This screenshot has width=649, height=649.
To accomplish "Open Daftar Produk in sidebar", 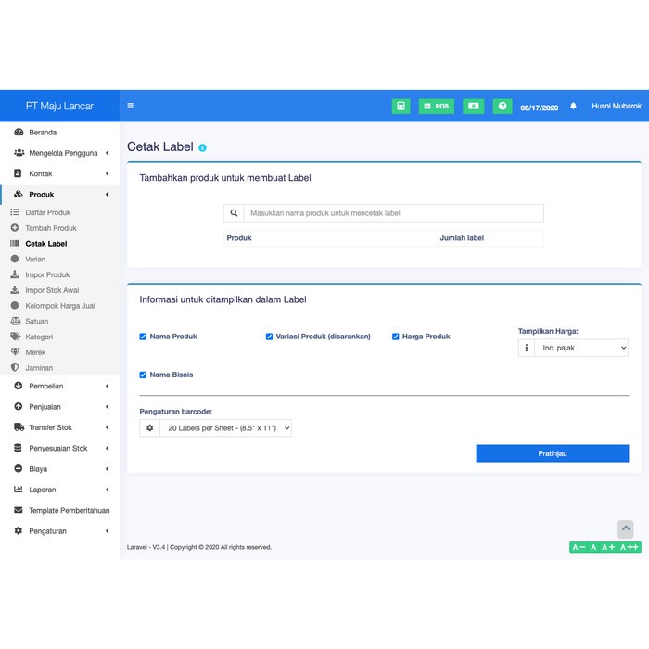I will point(47,212).
